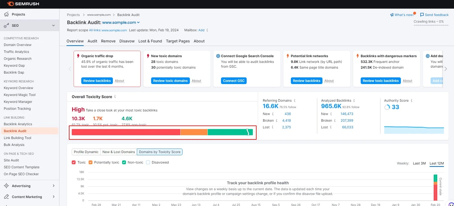Open the Lost & Found tab
Image resolution: width=454 pixels, height=206 pixels.
pos(150,41)
